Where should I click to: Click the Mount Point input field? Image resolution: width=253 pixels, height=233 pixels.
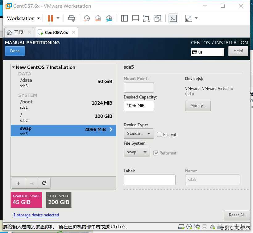[x=139, y=87]
